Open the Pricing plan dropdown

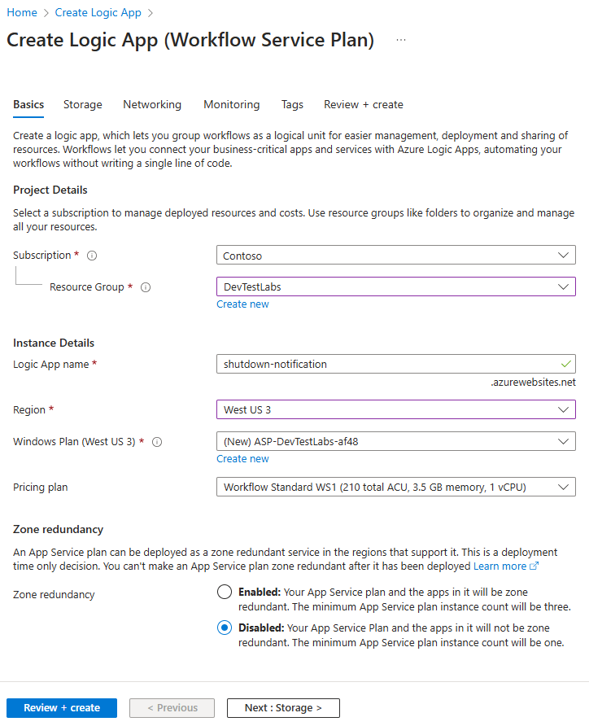pyautogui.click(x=395, y=487)
